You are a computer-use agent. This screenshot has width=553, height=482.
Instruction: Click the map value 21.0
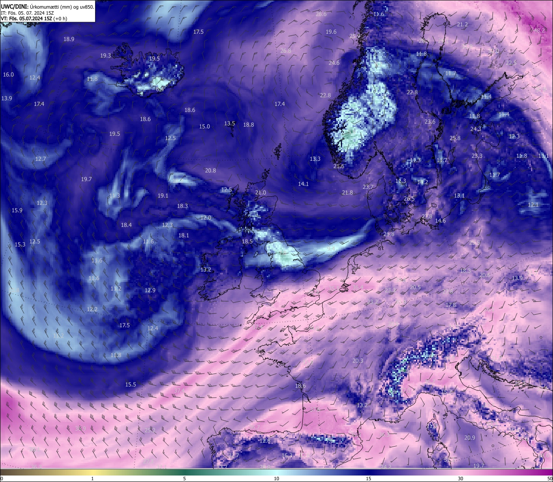point(261,192)
